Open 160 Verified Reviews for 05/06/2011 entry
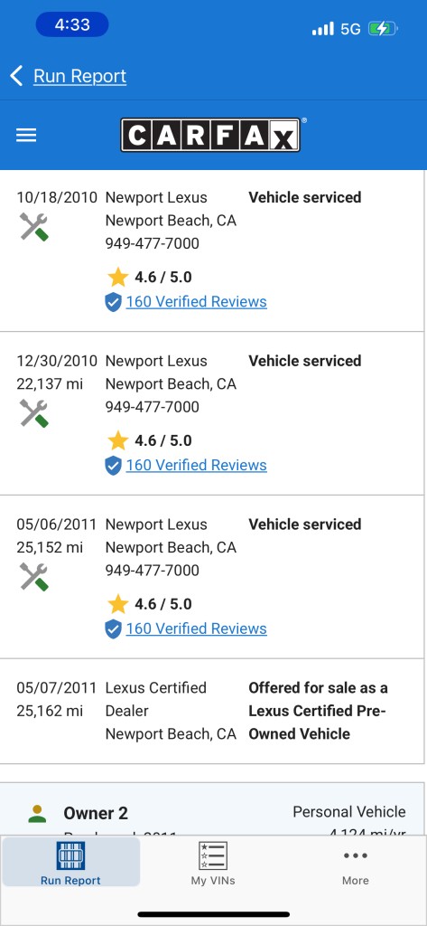Screen dimensions: 427x926 click(197, 629)
